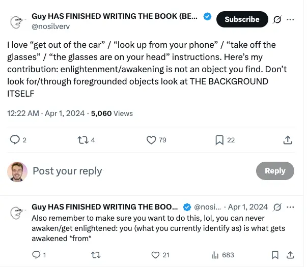Like the main post with 79 likes
The image size is (307, 267).
[151, 140]
